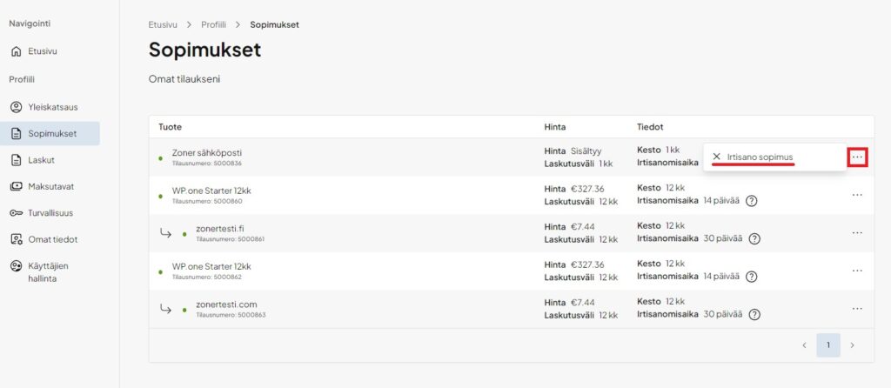Click the Turvallisuus key icon
This screenshot has height=388, width=891.
16,213
